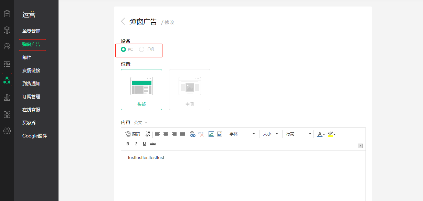Insert a hyperlink with the link icon
Screen dimensions: 423x201
pos(193,134)
